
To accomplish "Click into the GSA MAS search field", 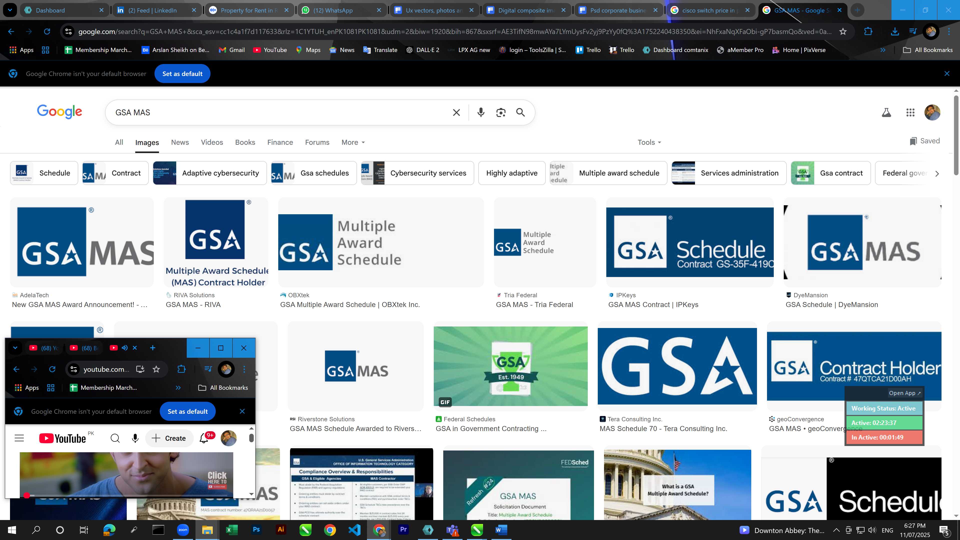I will point(279,112).
